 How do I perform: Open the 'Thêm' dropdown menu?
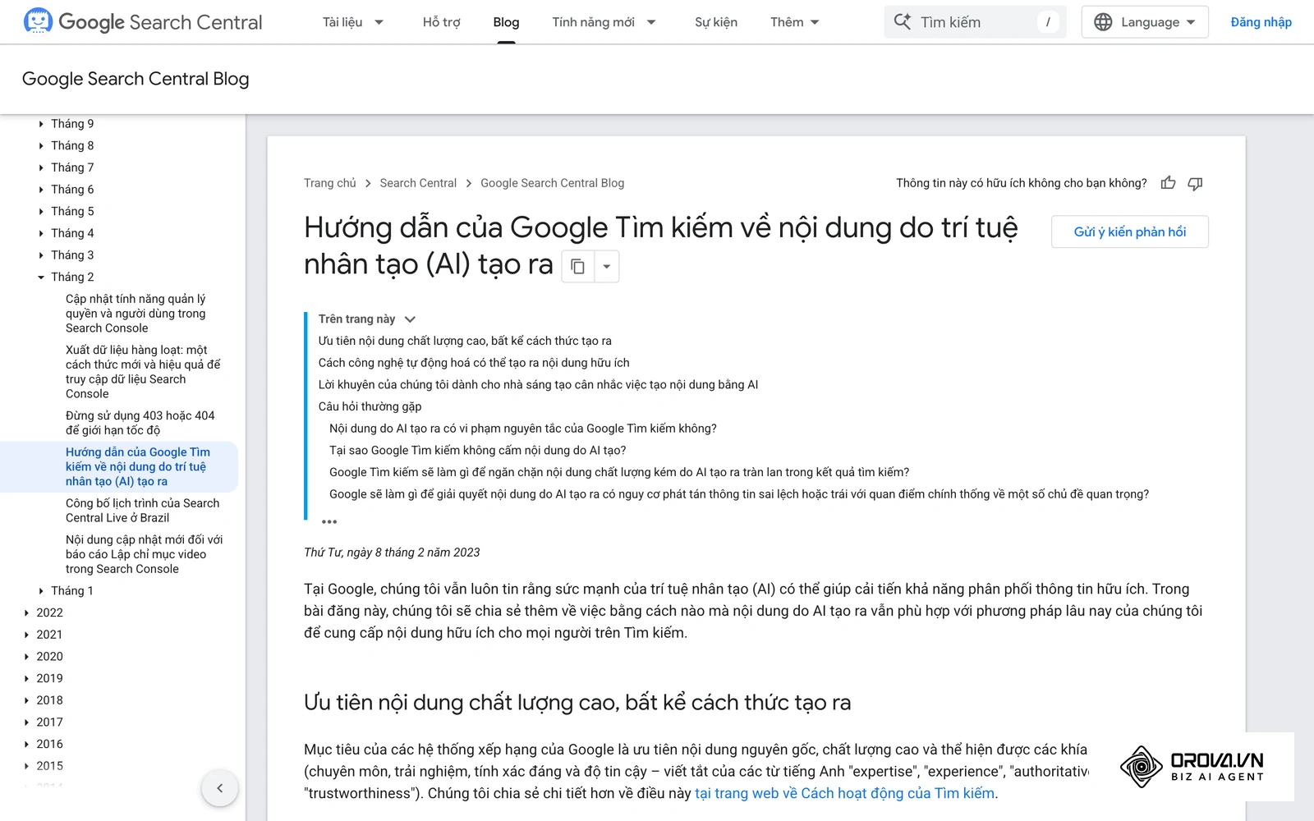pyautogui.click(x=795, y=22)
